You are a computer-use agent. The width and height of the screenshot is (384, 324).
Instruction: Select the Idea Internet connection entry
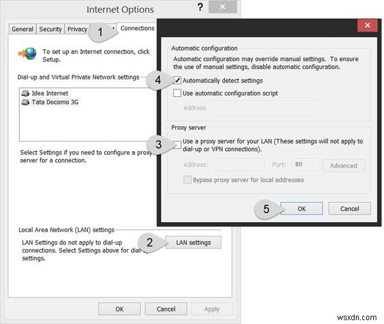coord(50,93)
